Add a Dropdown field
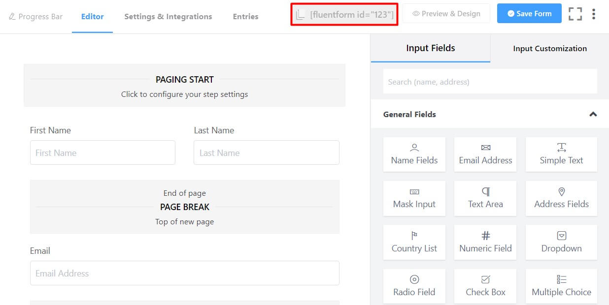609x305 pixels. [561, 242]
